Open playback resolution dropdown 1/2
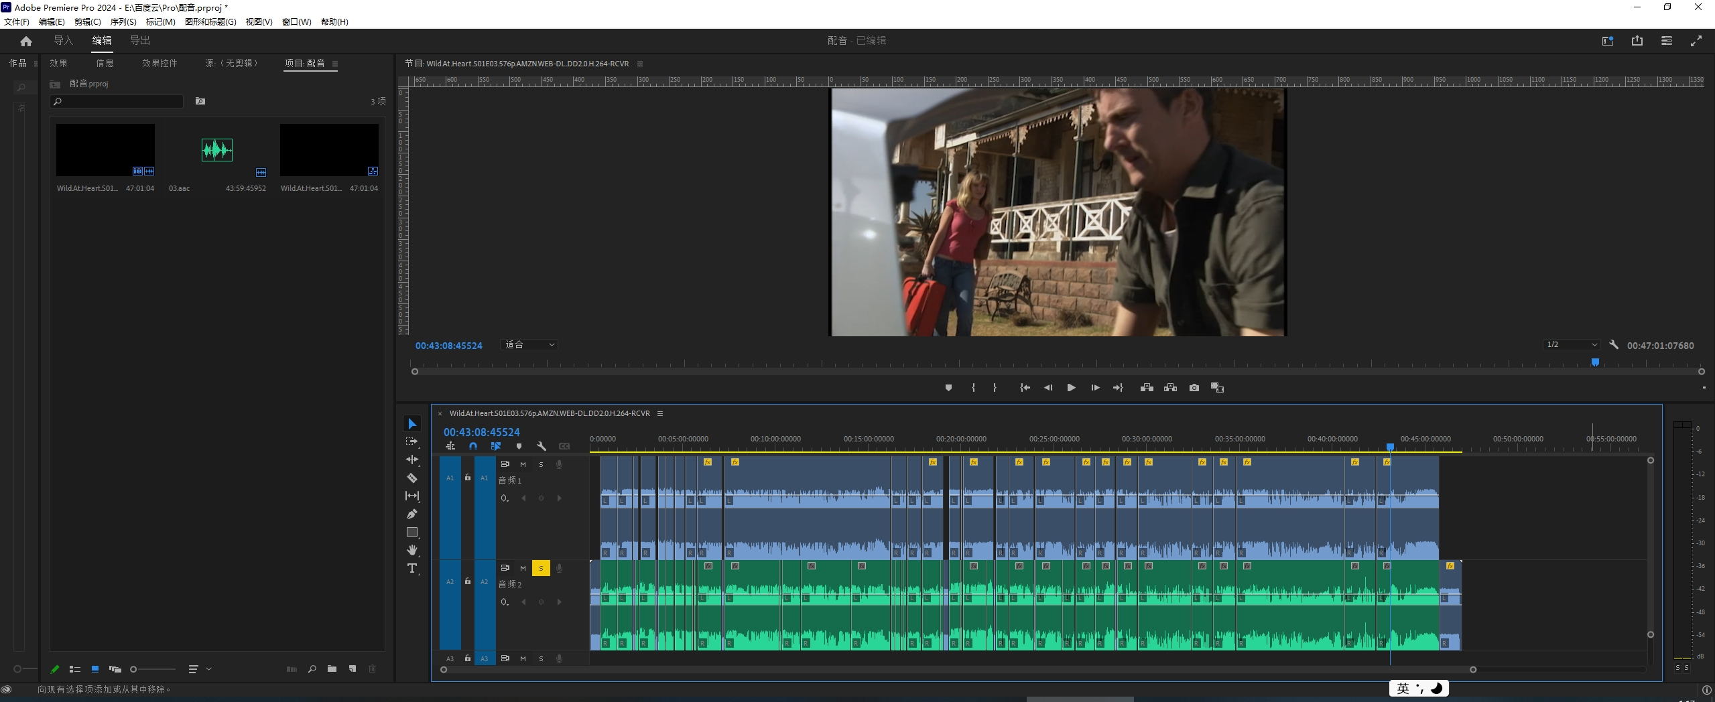 pos(1571,345)
